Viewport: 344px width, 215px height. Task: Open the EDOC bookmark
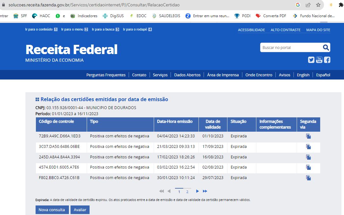[x=138, y=16]
